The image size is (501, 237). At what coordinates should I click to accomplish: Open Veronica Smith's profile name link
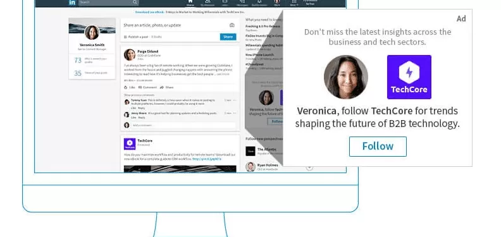click(x=92, y=45)
